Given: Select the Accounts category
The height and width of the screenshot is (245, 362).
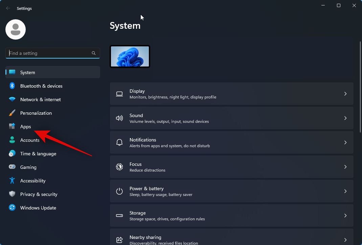Looking at the screenshot, I should pos(53,140).
